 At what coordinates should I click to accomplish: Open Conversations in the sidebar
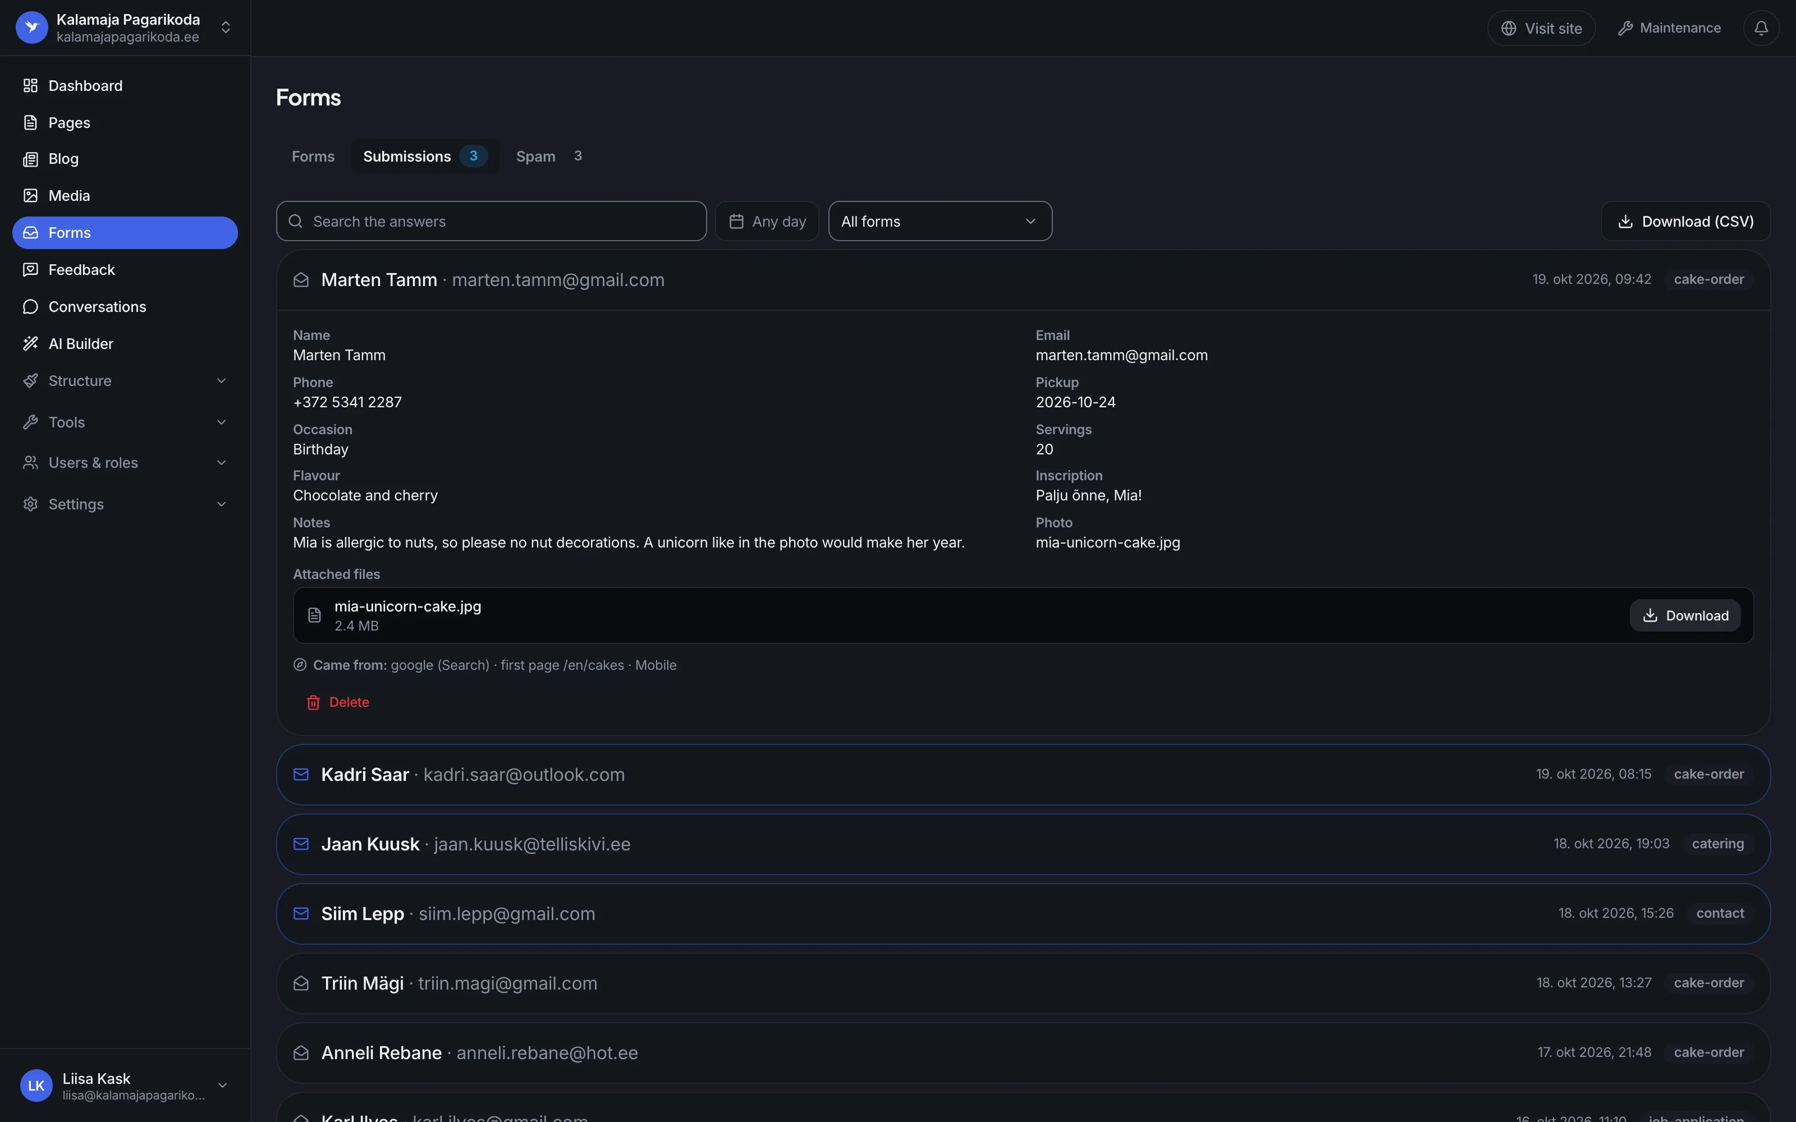(x=125, y=306)
